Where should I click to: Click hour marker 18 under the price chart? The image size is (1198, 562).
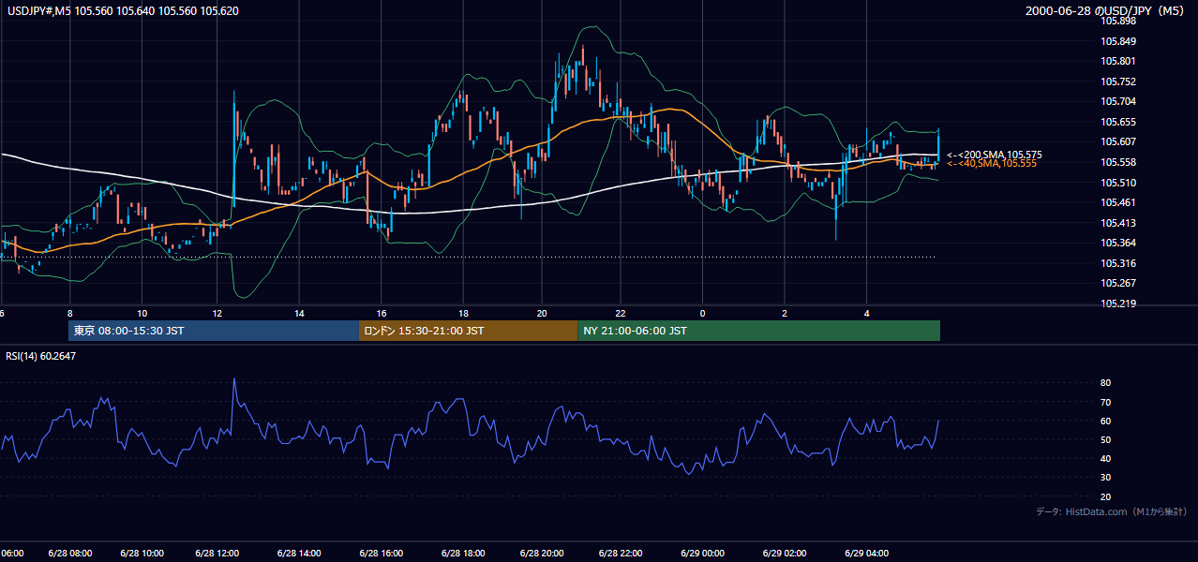463,314
